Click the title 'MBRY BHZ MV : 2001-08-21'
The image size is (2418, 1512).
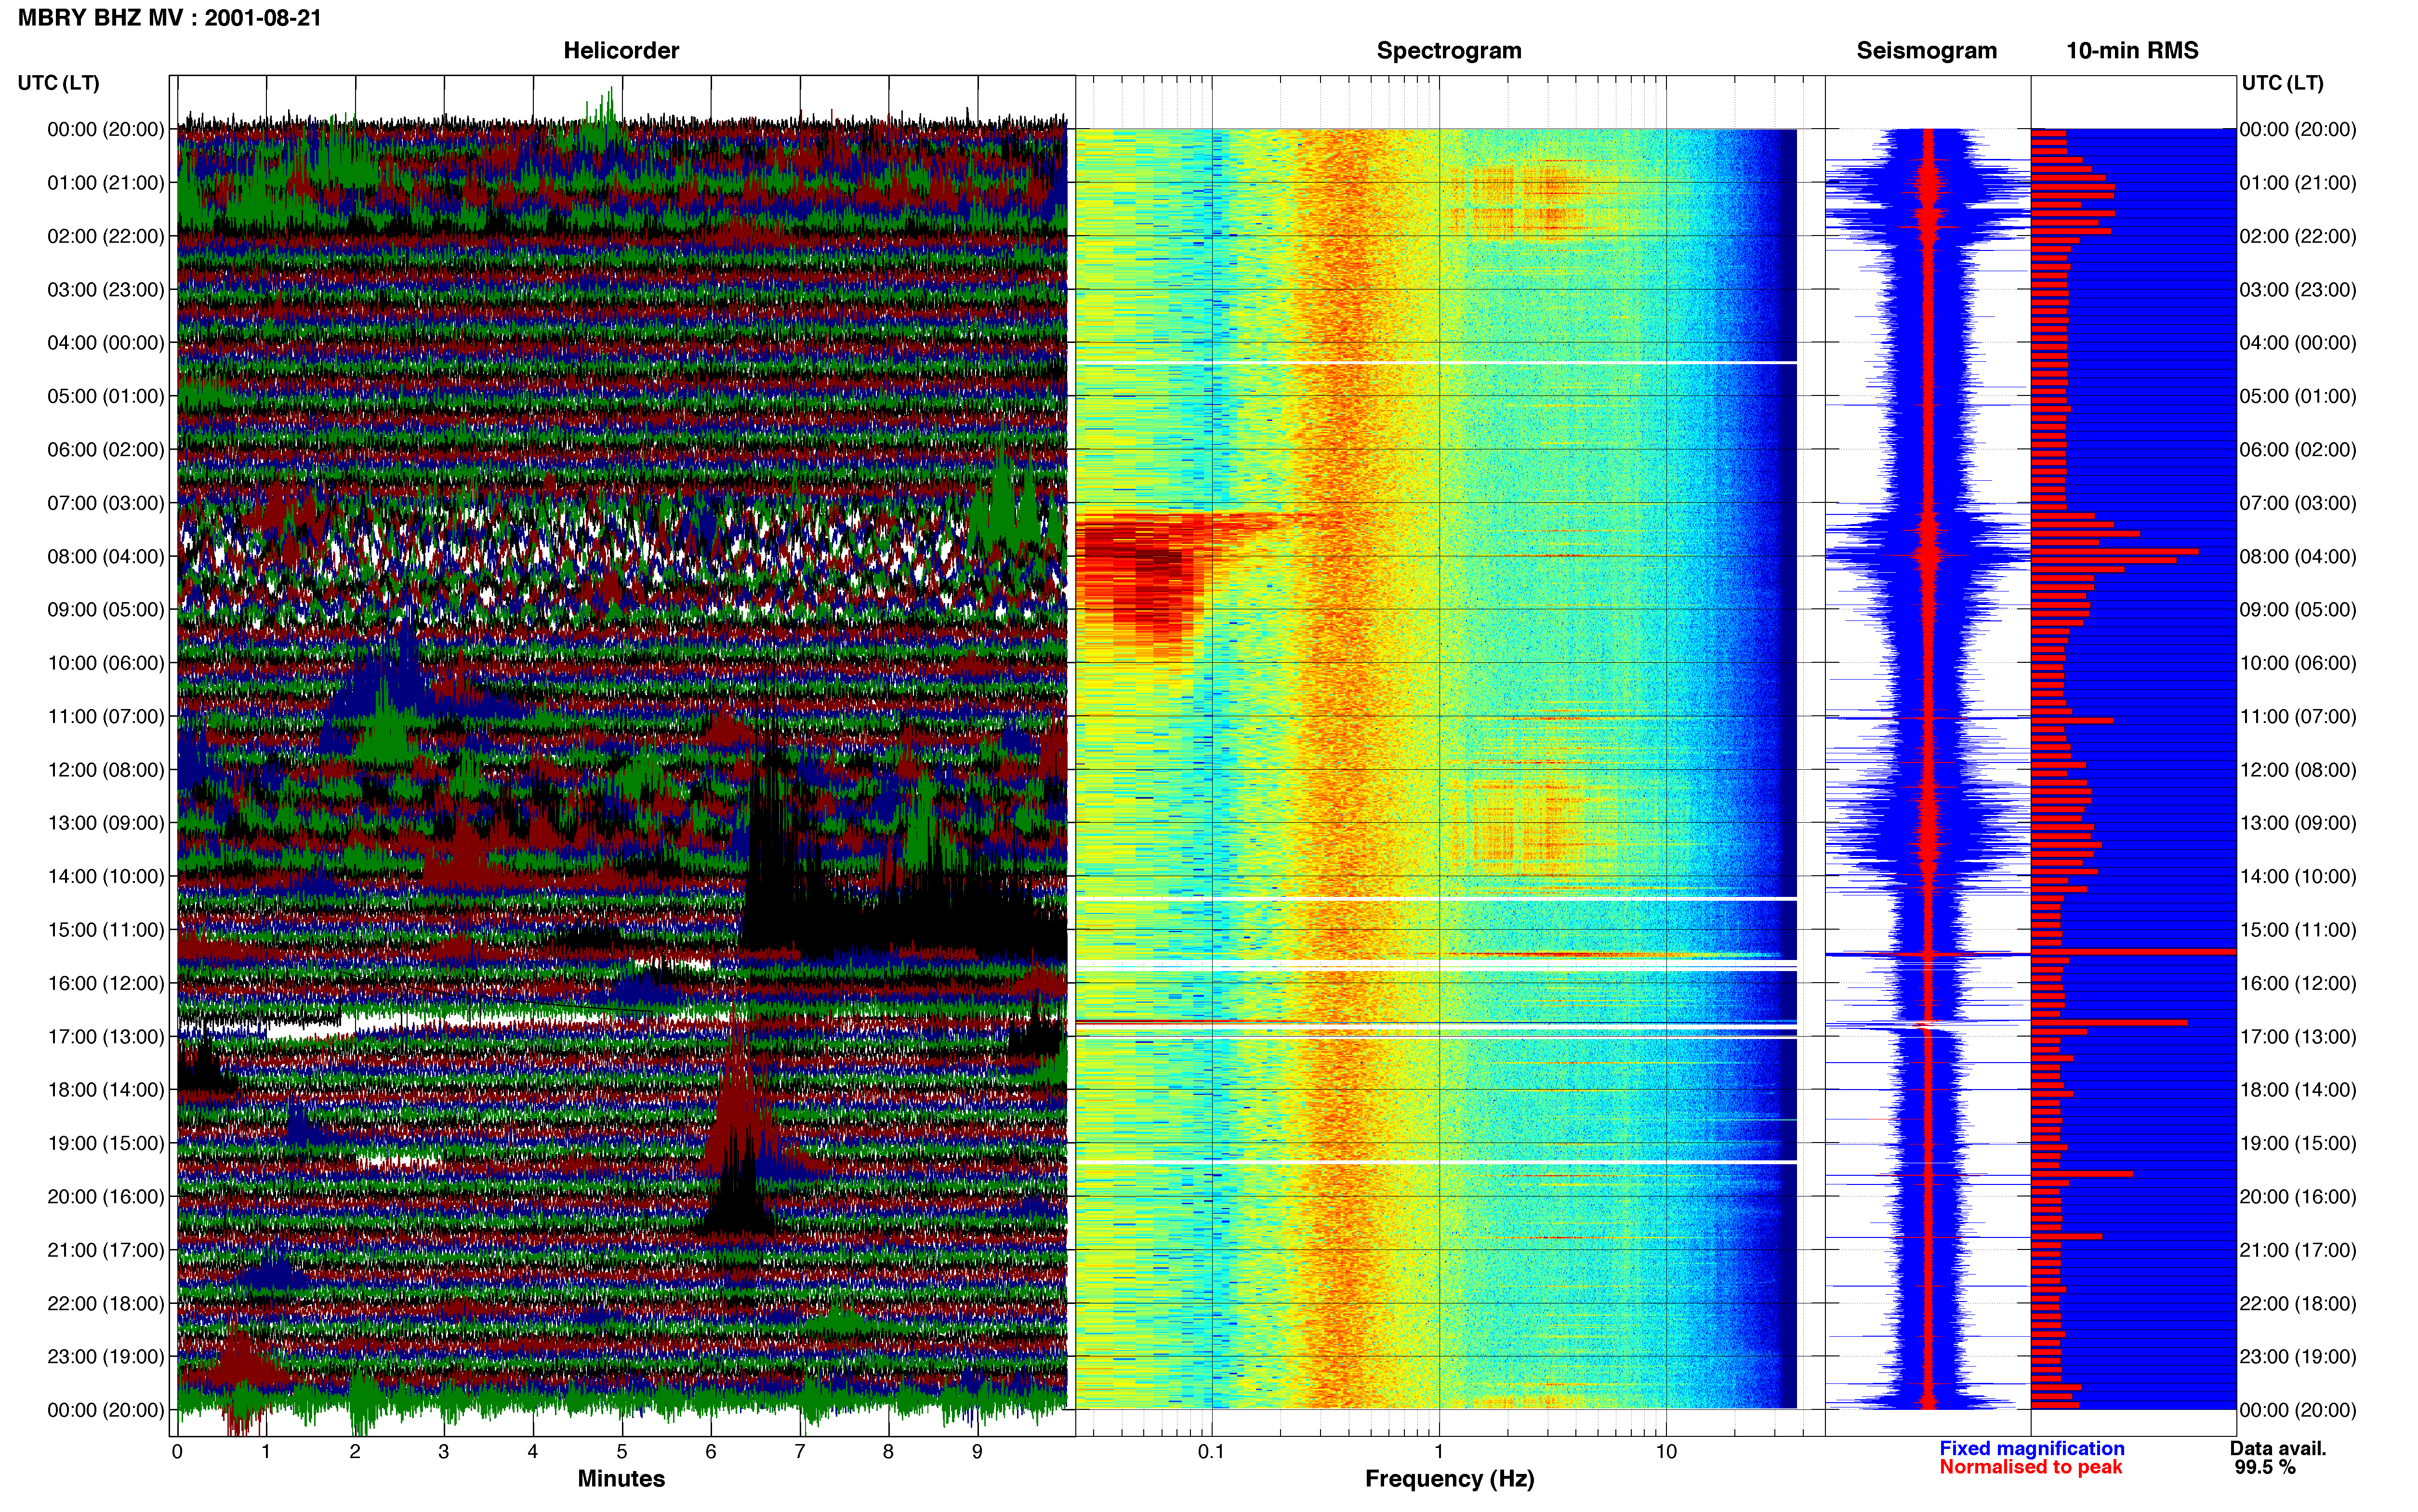pos(170,18)
